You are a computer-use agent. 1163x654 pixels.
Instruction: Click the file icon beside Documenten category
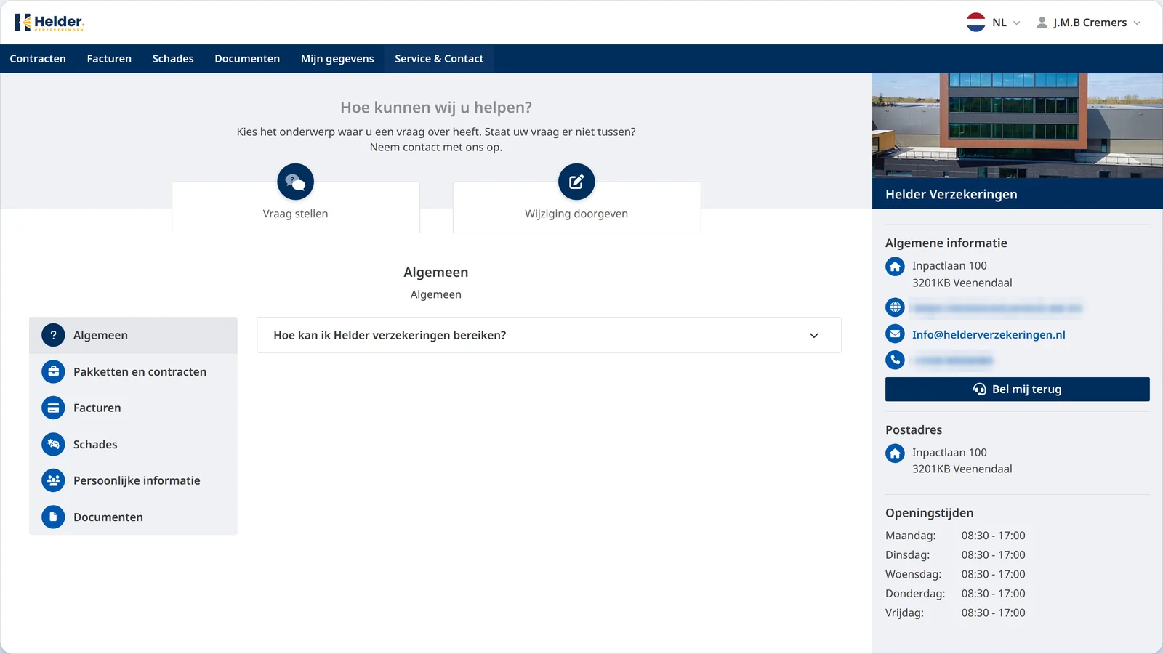53,517
